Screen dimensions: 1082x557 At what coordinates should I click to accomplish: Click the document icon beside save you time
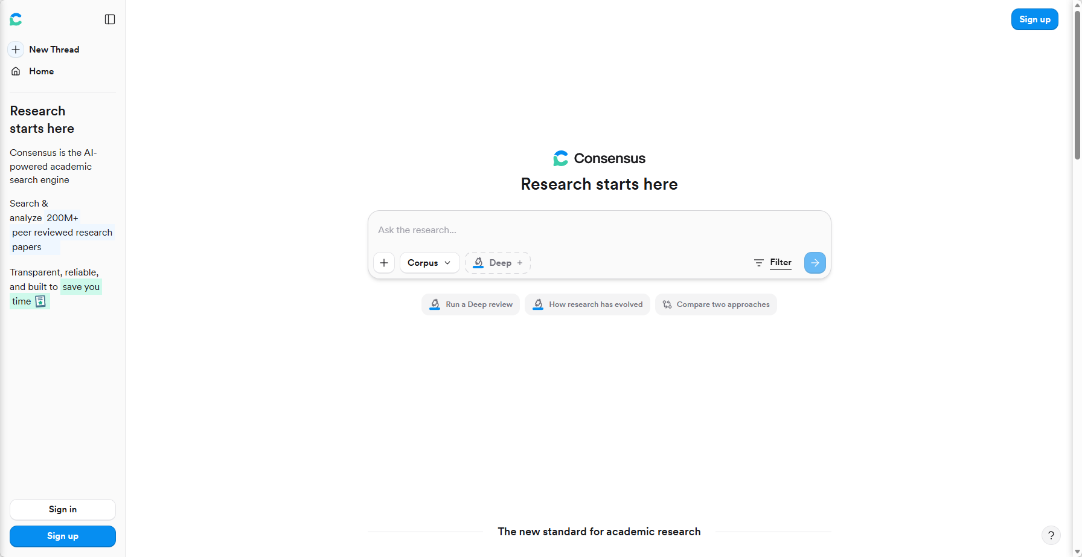(40, 301)
